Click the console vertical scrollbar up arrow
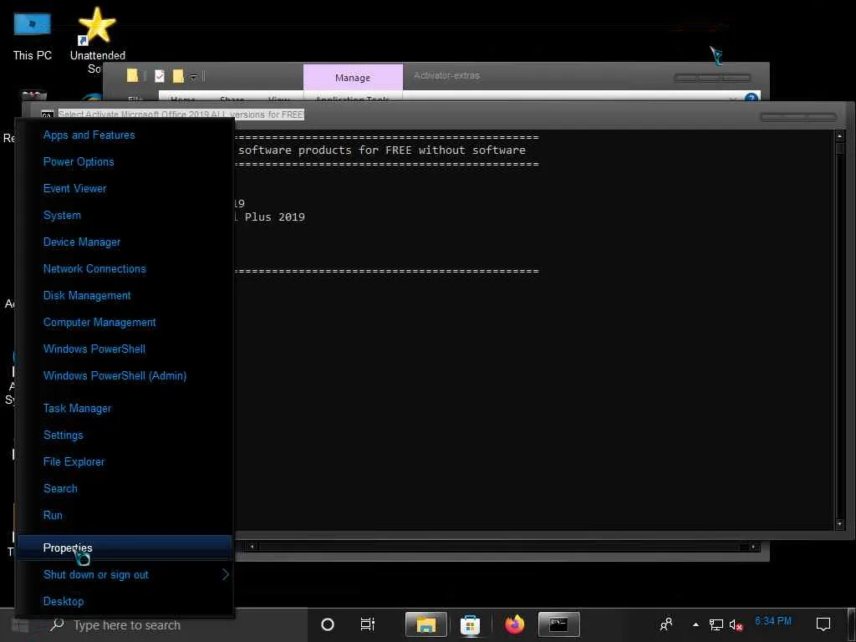This screenshot has height=642, width=856. (x=839, y=135)
